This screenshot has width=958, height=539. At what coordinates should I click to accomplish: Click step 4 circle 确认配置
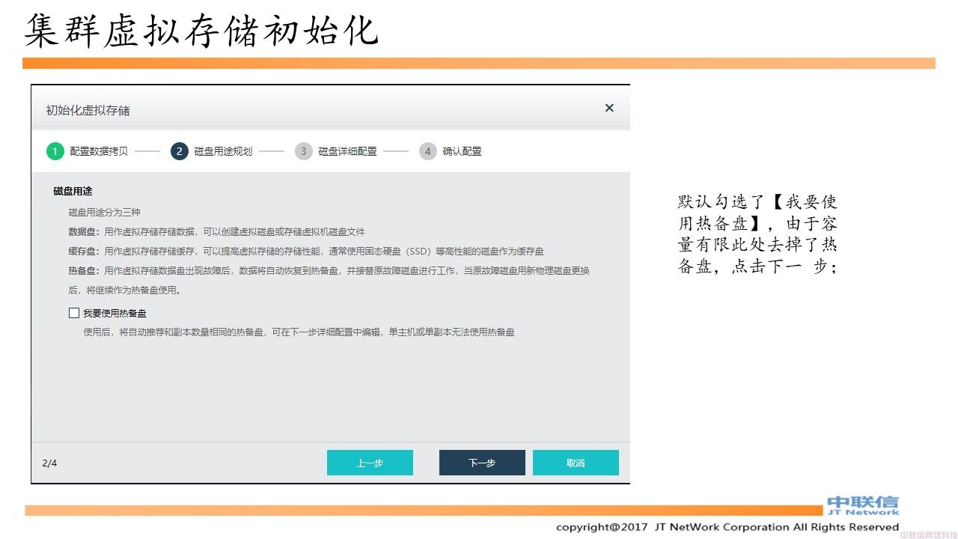pos(427,151)
